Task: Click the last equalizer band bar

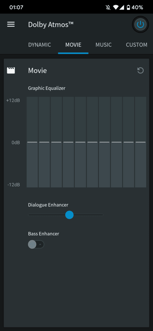Action: pyautogui.click(x=140, y=142)
